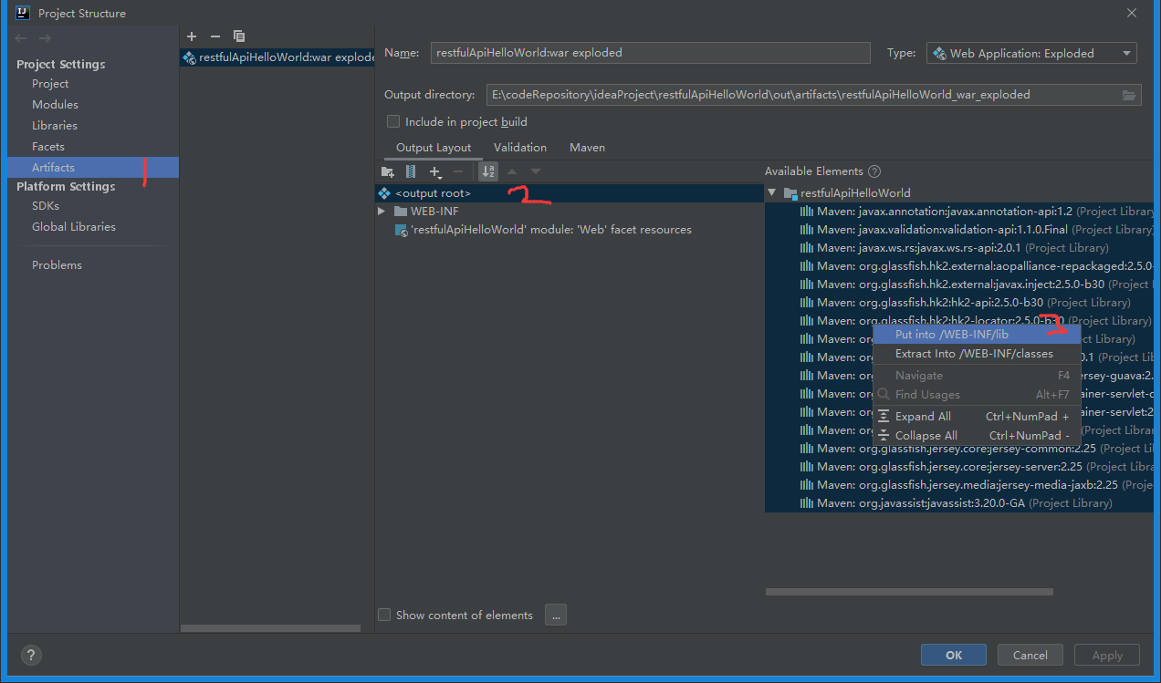Click the IntelliJ IDEA logo in title bar
The width and height of the screenshot is (1161, 683).
coord(23,13)
